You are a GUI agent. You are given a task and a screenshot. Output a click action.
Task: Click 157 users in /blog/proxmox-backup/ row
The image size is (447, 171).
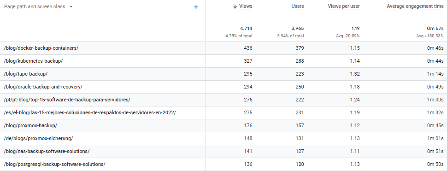pyautogui.click(x=300, y=125)
